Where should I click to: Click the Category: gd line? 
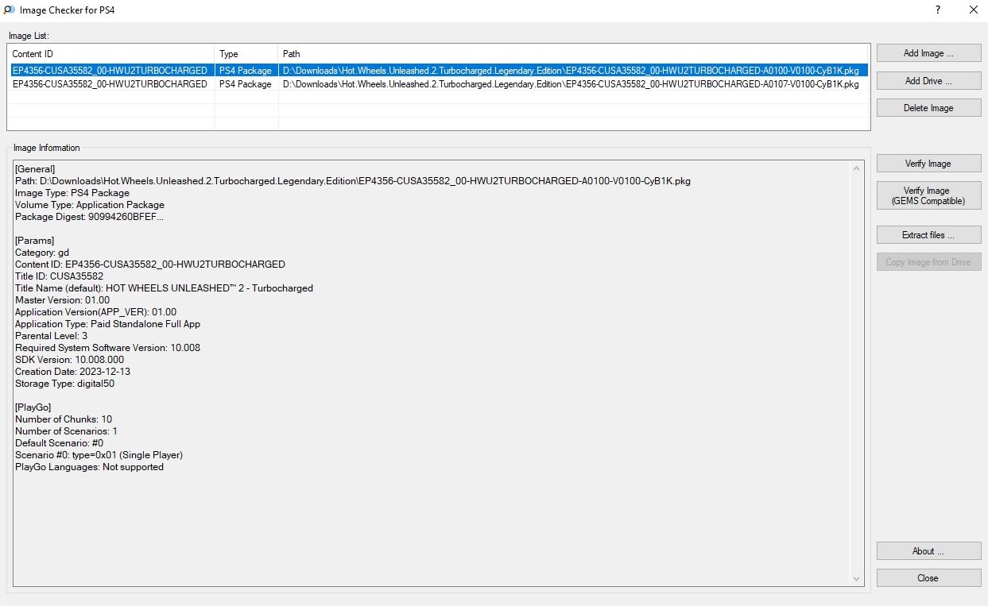click(x=42, y=253)
